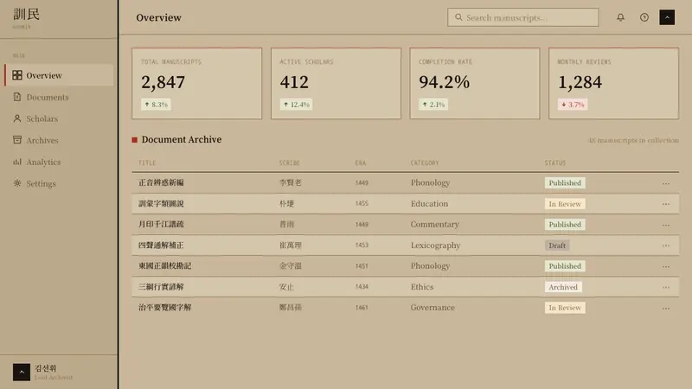
Task: Click the era 1434 cell
Action: [x=362, y=287]
